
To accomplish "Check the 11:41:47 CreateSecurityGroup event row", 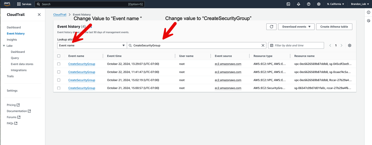I will 59,72.
